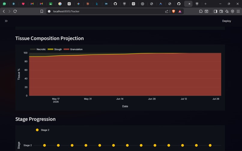The height and width of the screenshot is (151, 242).
Task: Switch to the Gemini sparkle tab
Action: [78, 4]
